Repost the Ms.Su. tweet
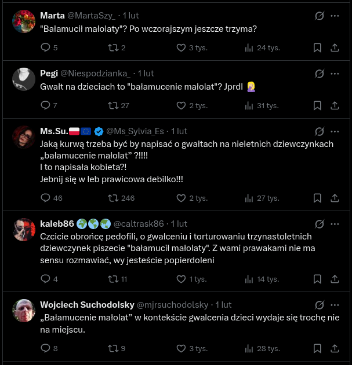The width and height of the screenshot is (352, 365). tap(114, 198)
